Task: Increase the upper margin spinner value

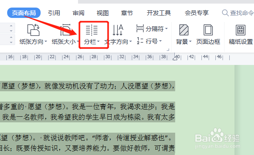Action: (x=11, y=26)
